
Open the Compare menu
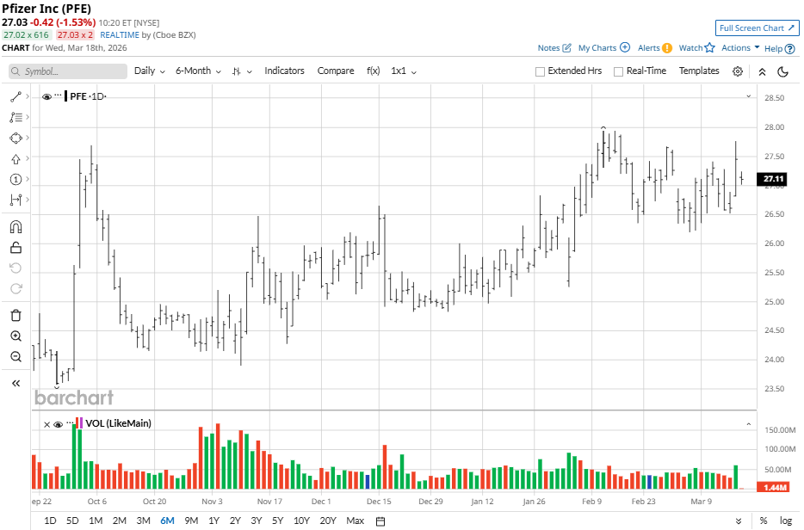coord(336,71)
